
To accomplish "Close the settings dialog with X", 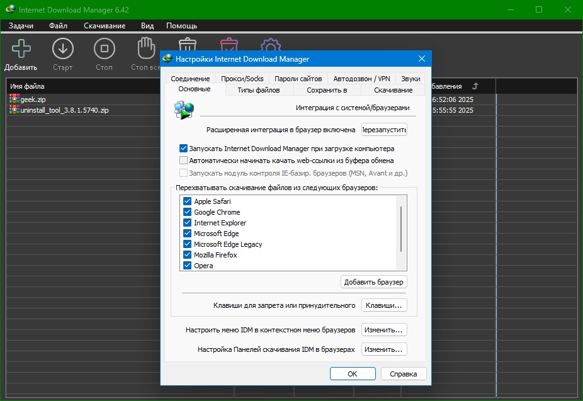I will pyautogui.click(x=422, y=59).
